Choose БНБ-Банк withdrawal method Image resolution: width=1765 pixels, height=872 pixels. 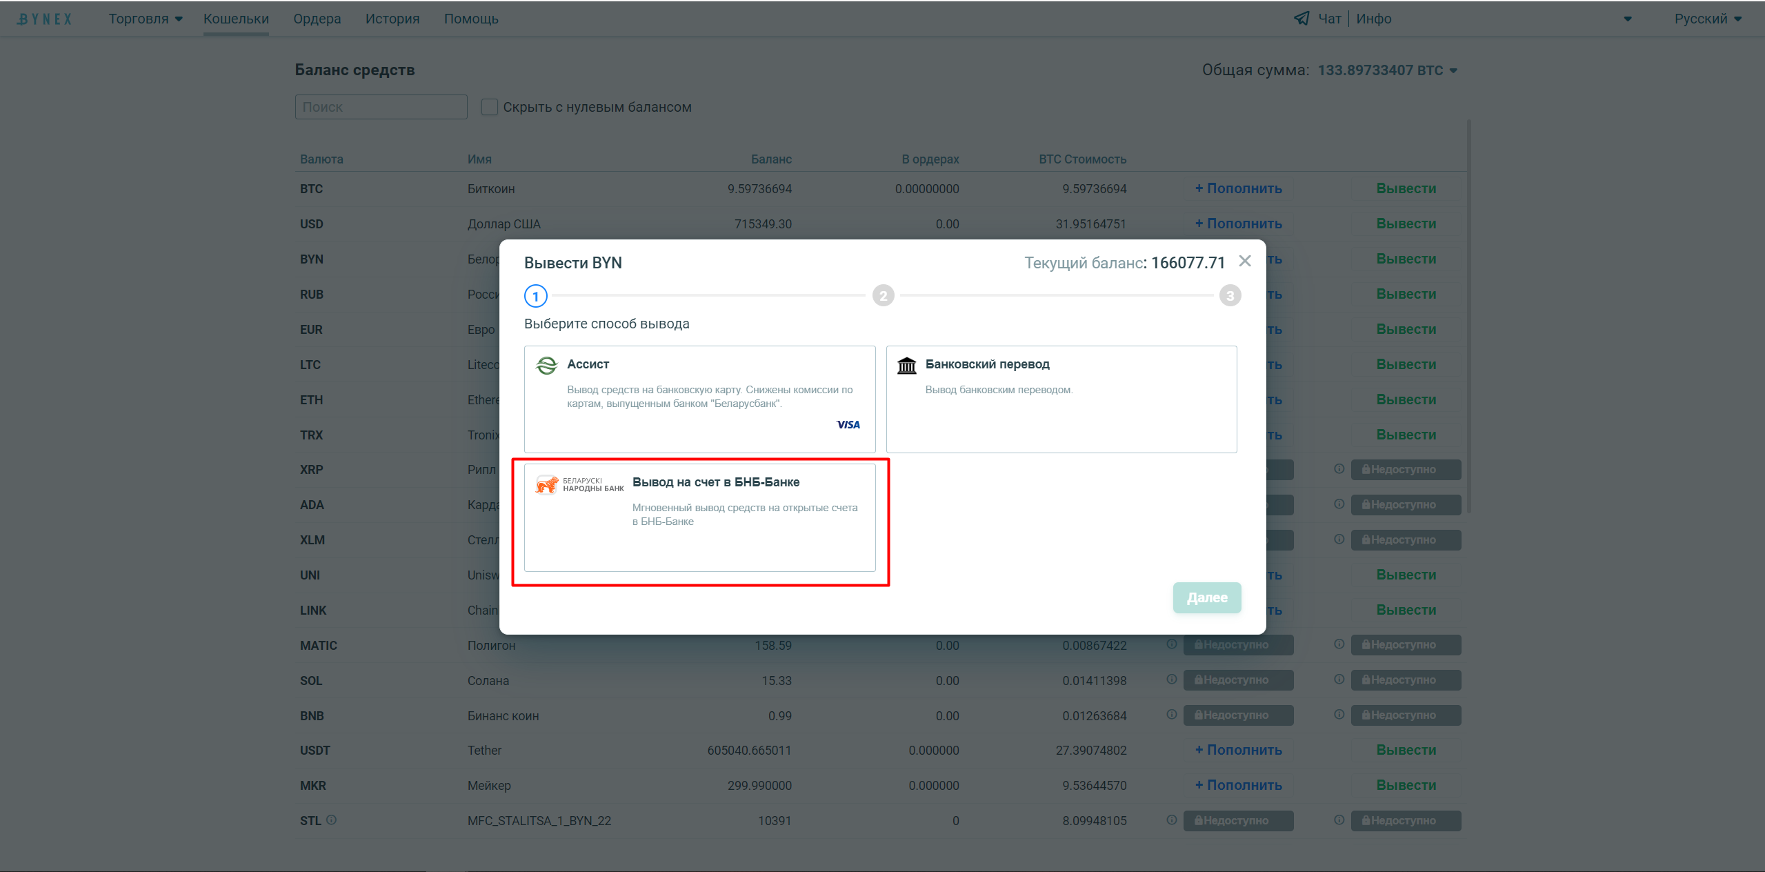click(x=699, y=517)
